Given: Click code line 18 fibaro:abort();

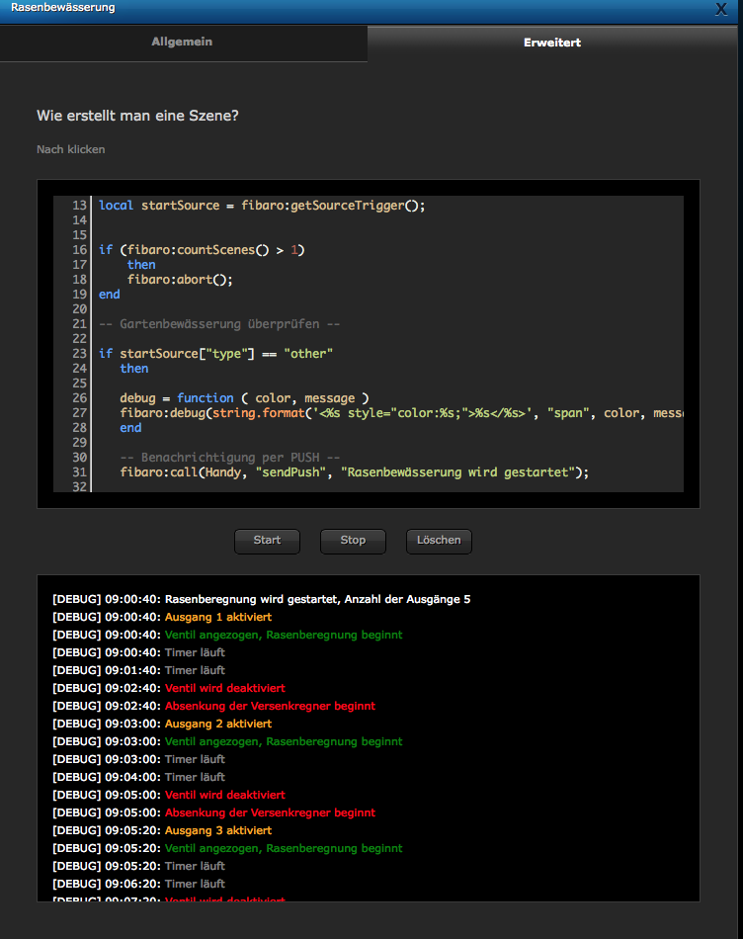Looking at the screenshot, I should tap(180, 280).
